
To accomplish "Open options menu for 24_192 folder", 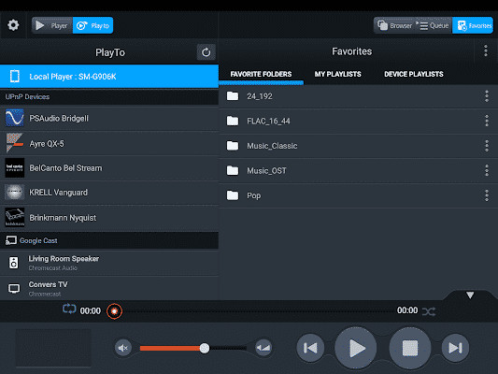I will (487, 96).
